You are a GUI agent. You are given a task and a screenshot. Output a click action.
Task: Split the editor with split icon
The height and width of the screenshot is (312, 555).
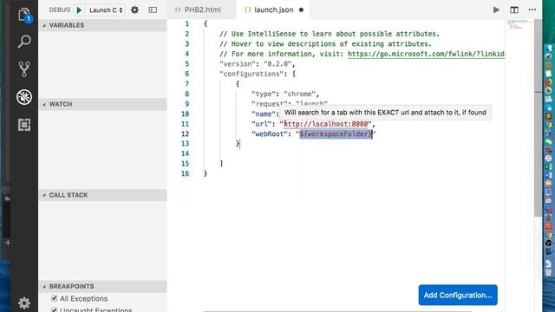tap(514, 10)
